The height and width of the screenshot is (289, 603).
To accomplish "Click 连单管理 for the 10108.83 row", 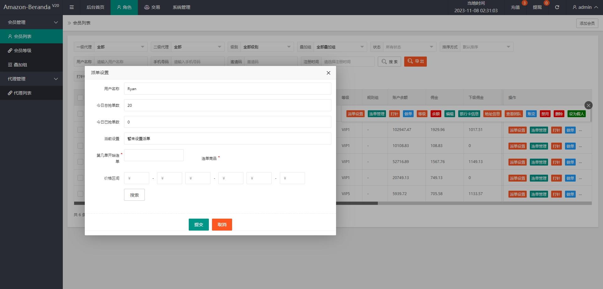I will [539, 146].
